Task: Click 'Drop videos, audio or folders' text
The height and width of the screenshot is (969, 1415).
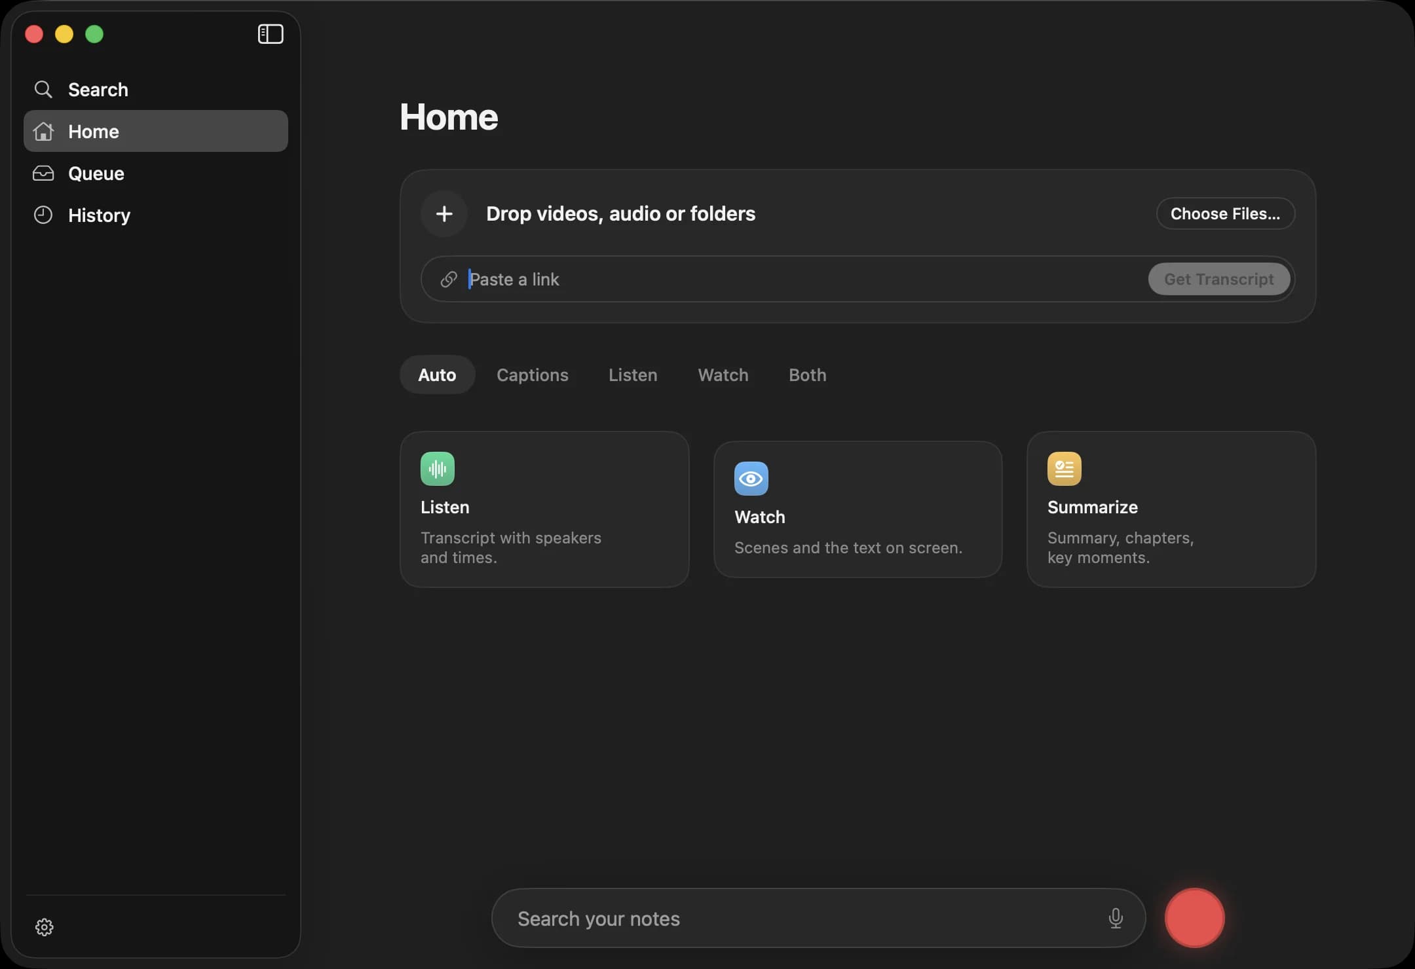Action: pos(620,213)
